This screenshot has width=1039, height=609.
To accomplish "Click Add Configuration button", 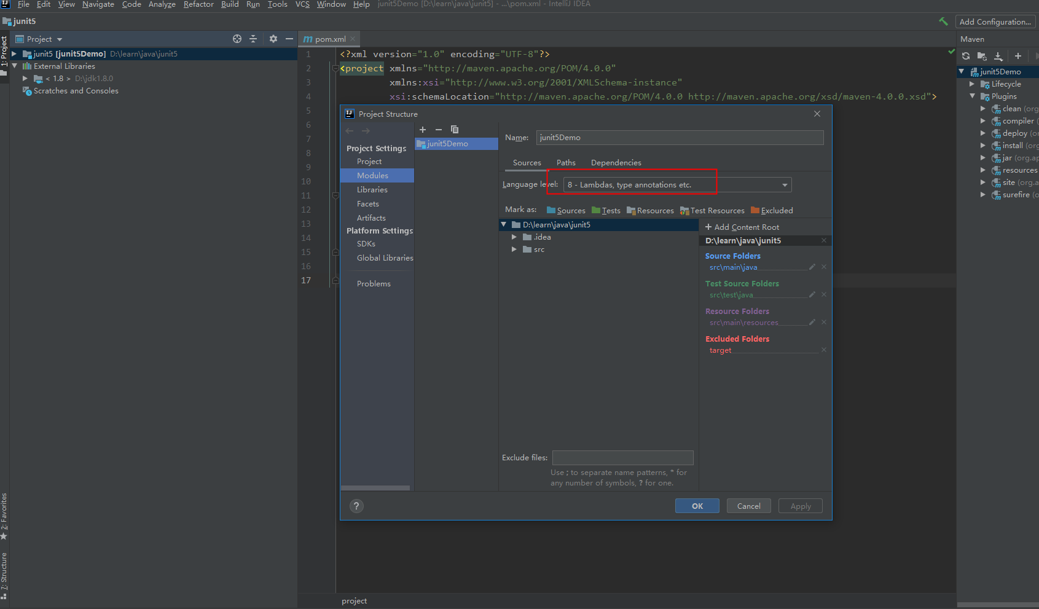I will coord(995,22).
